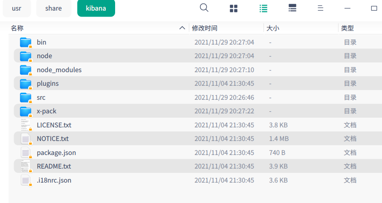Select the NOTICE.txt file name
Screen dimensions: 382x203
pyautogui.click(x=53, y=138)
